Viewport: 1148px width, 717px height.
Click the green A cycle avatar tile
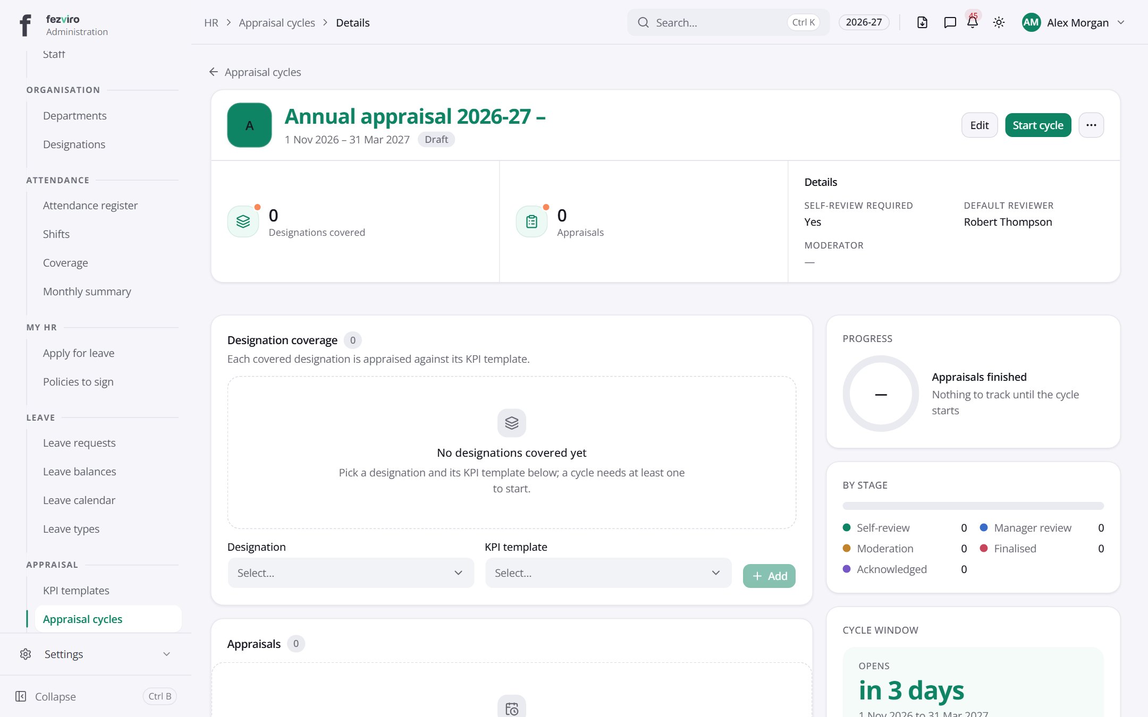pyautogui.click(x=249, y=125)
